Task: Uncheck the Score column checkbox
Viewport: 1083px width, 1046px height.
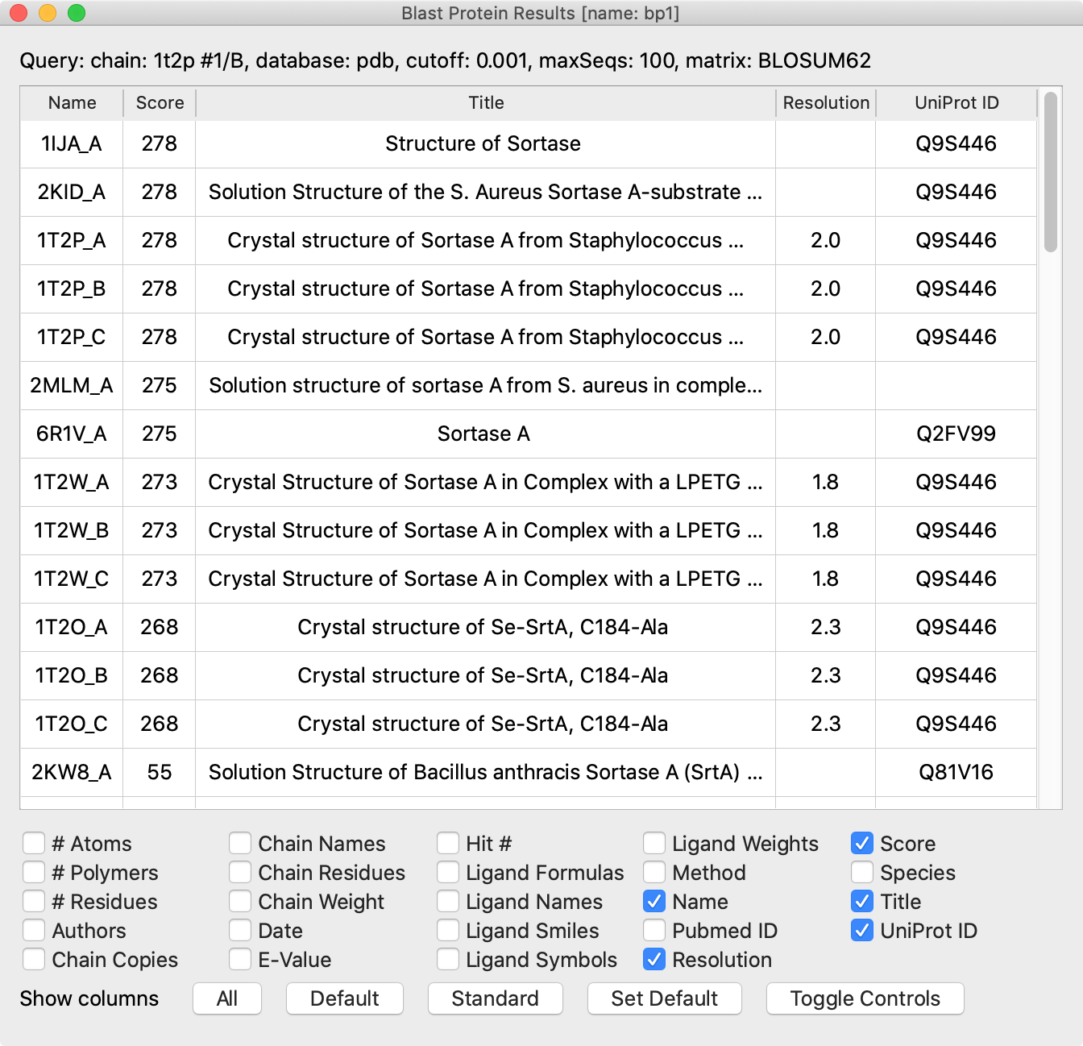Action: (862, 844)
